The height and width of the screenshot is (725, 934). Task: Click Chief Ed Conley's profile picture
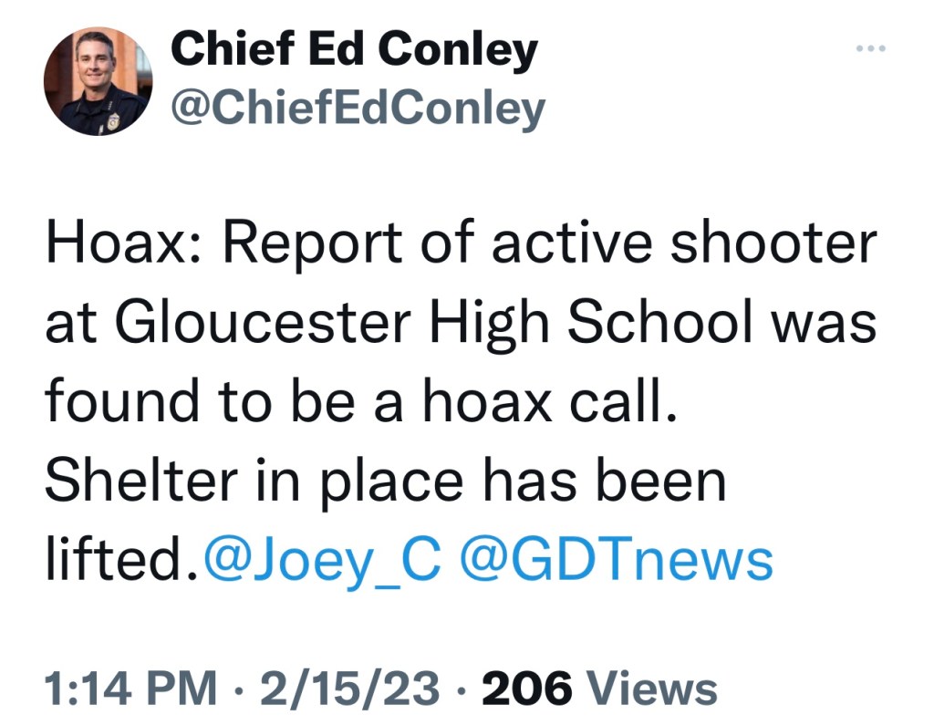pos(98,80)
